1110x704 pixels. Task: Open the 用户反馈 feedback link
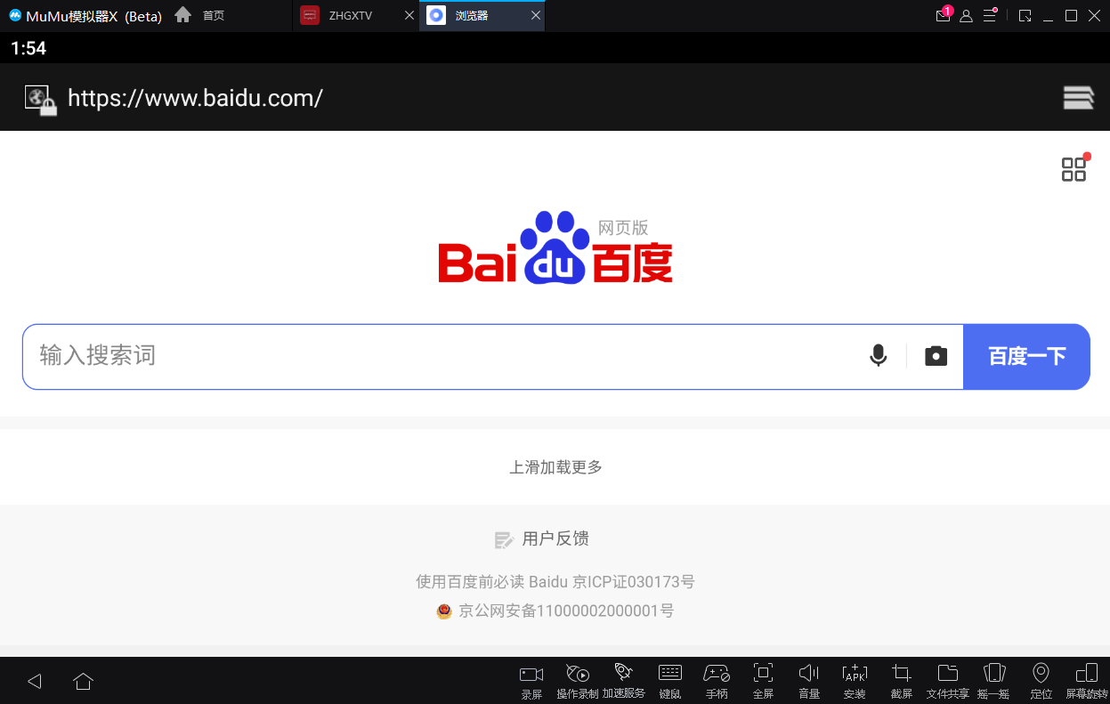pyautogui.click(x=542, y=539)
